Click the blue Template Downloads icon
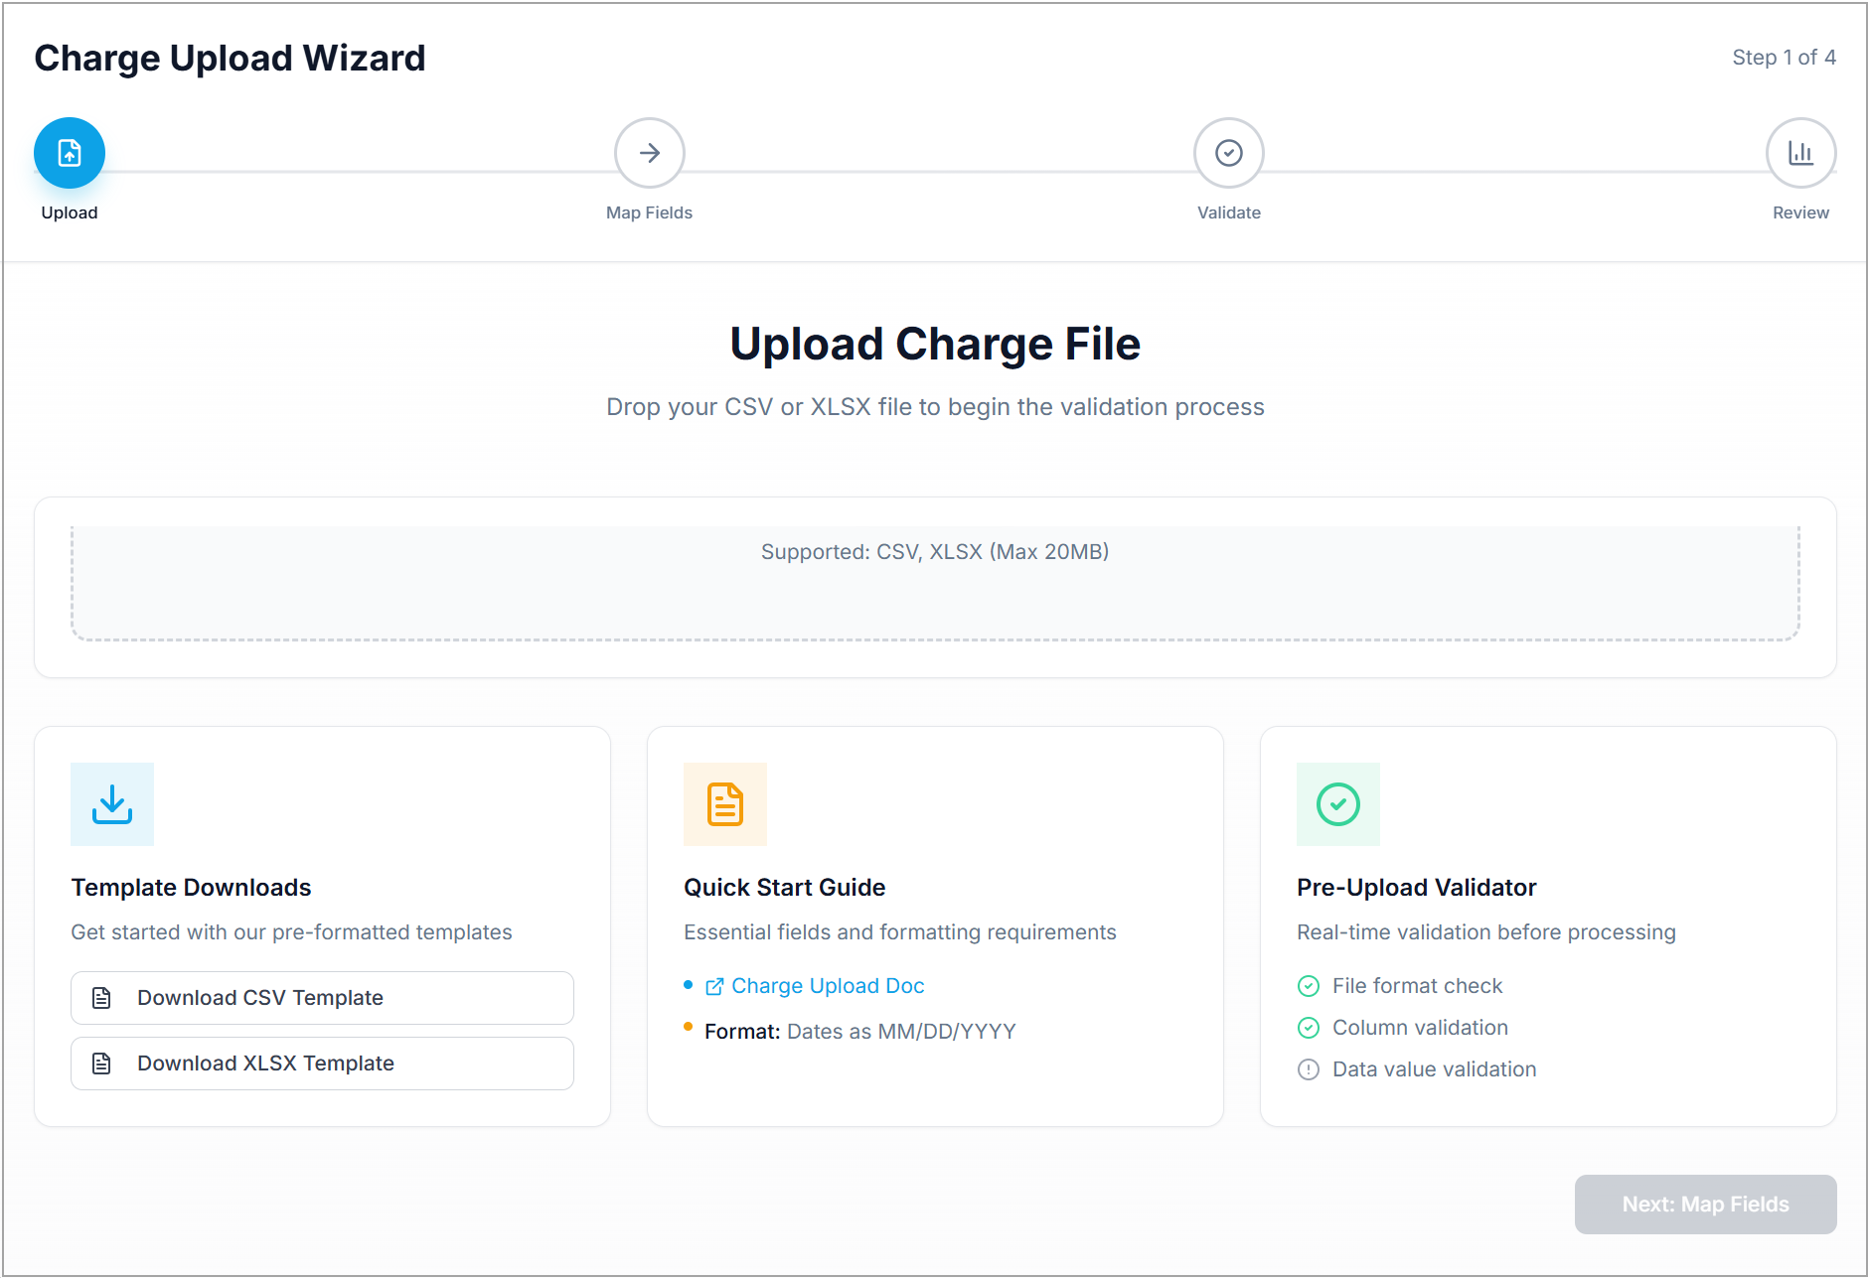 [x=112, y=804]
